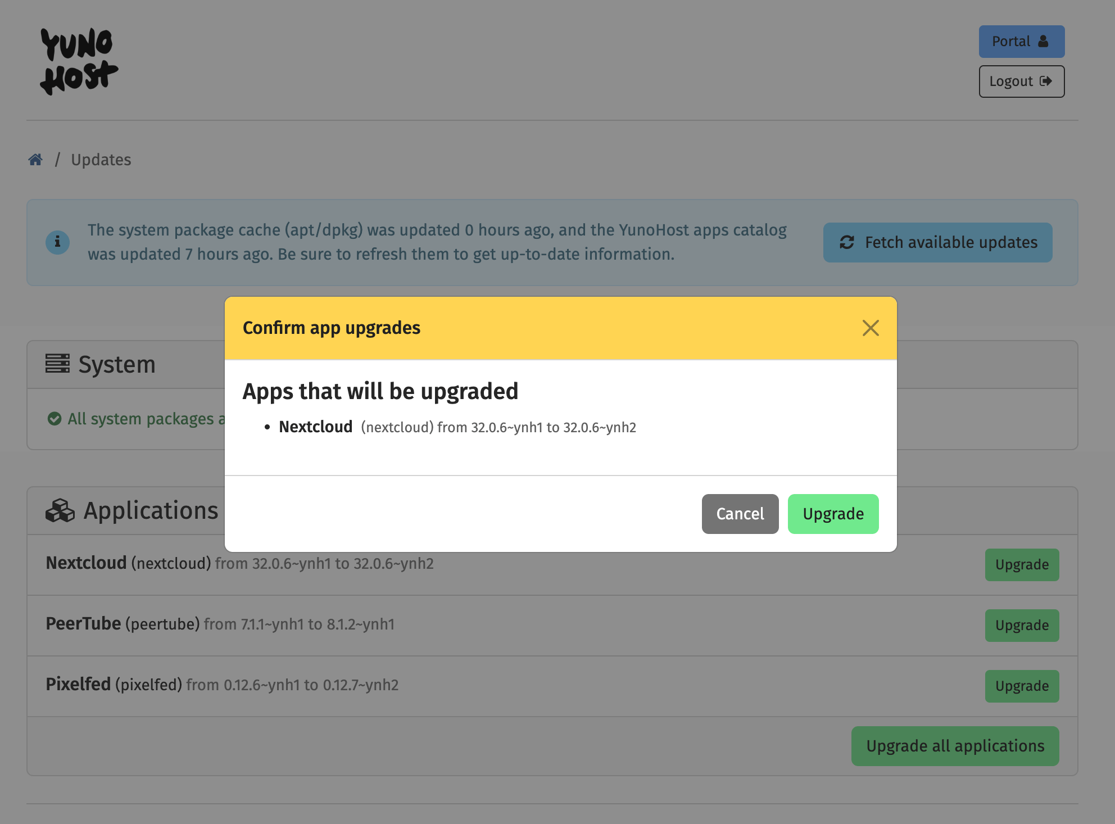Image resolution: width=1115 pixels, height=824 pixels.
Task: Dismiss the Confirm app upgrades dialog
Action: click(x=871, y=328)
